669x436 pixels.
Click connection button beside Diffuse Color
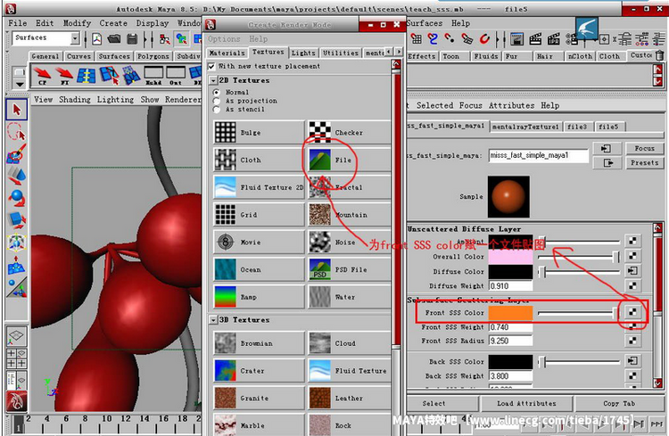coord(632,270)
